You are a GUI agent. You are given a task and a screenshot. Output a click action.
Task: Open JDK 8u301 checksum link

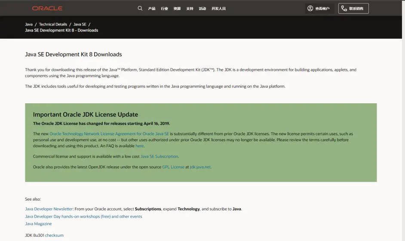pyautogui.click(x=54, y=235)
